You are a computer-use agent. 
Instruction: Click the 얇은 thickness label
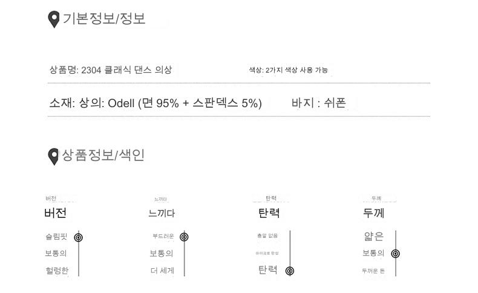(x=373, y=237)
